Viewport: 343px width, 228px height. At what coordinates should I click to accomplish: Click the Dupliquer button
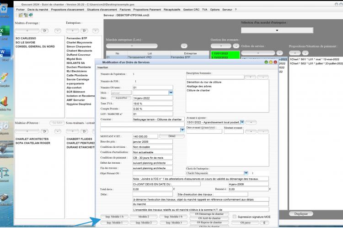[301, 214]
